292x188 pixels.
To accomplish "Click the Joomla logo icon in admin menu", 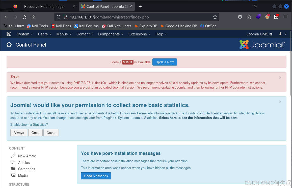I will [9, 34].
